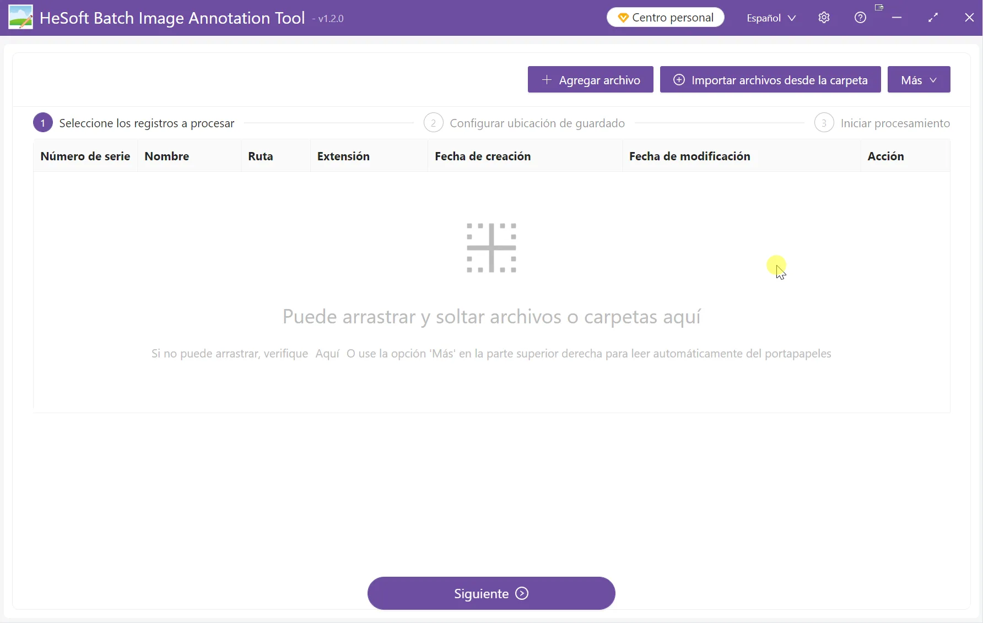Jump to step 3 Iniciar procesamiento

[x=882, y=123]
